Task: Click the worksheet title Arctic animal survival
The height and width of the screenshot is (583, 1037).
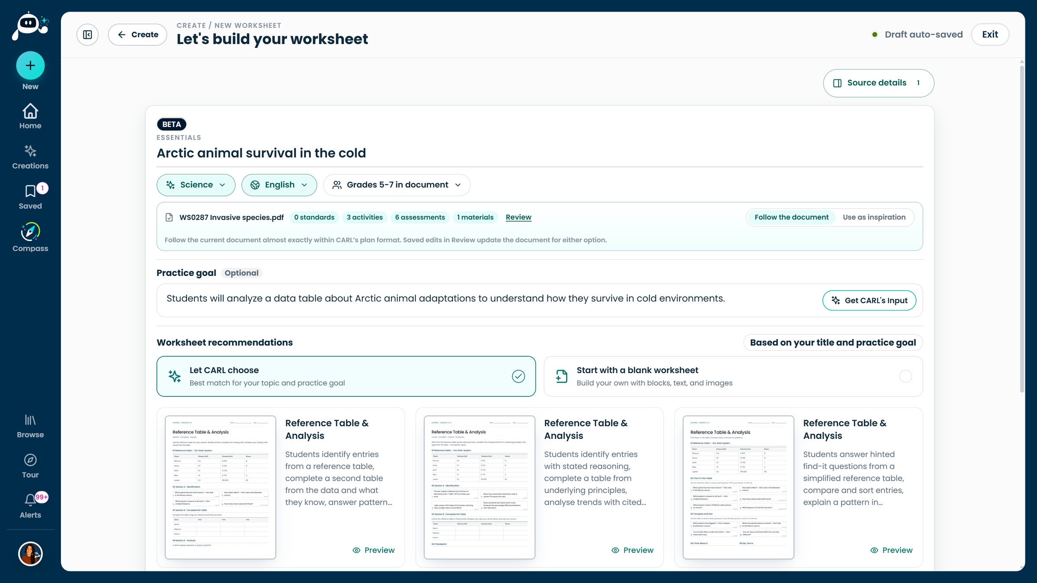Action: (x=261, y=153)
